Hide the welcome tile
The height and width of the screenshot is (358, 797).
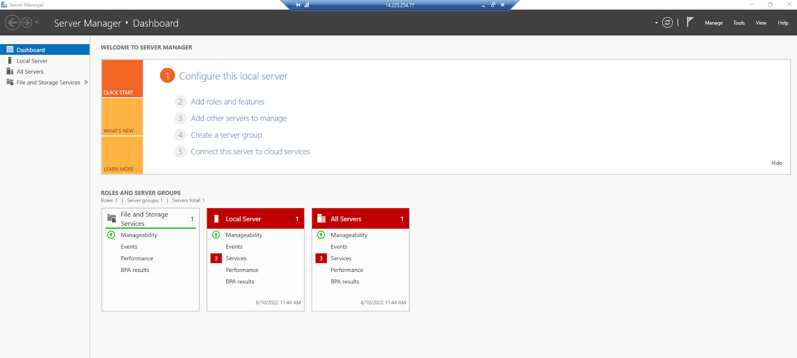tap(777, 163)
